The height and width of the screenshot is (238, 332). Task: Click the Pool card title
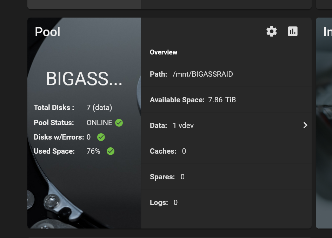(47, 32)
